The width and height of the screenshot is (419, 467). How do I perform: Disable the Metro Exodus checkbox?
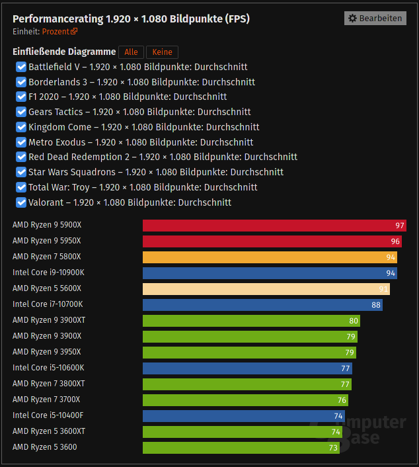21,142
